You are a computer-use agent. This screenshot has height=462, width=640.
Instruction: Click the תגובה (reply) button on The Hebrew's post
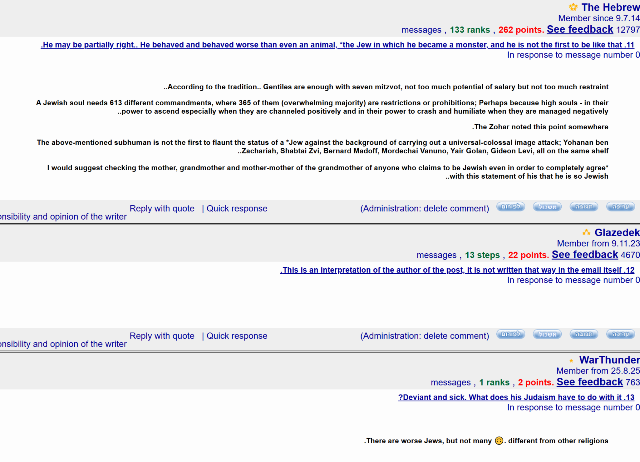click(583, 207)
